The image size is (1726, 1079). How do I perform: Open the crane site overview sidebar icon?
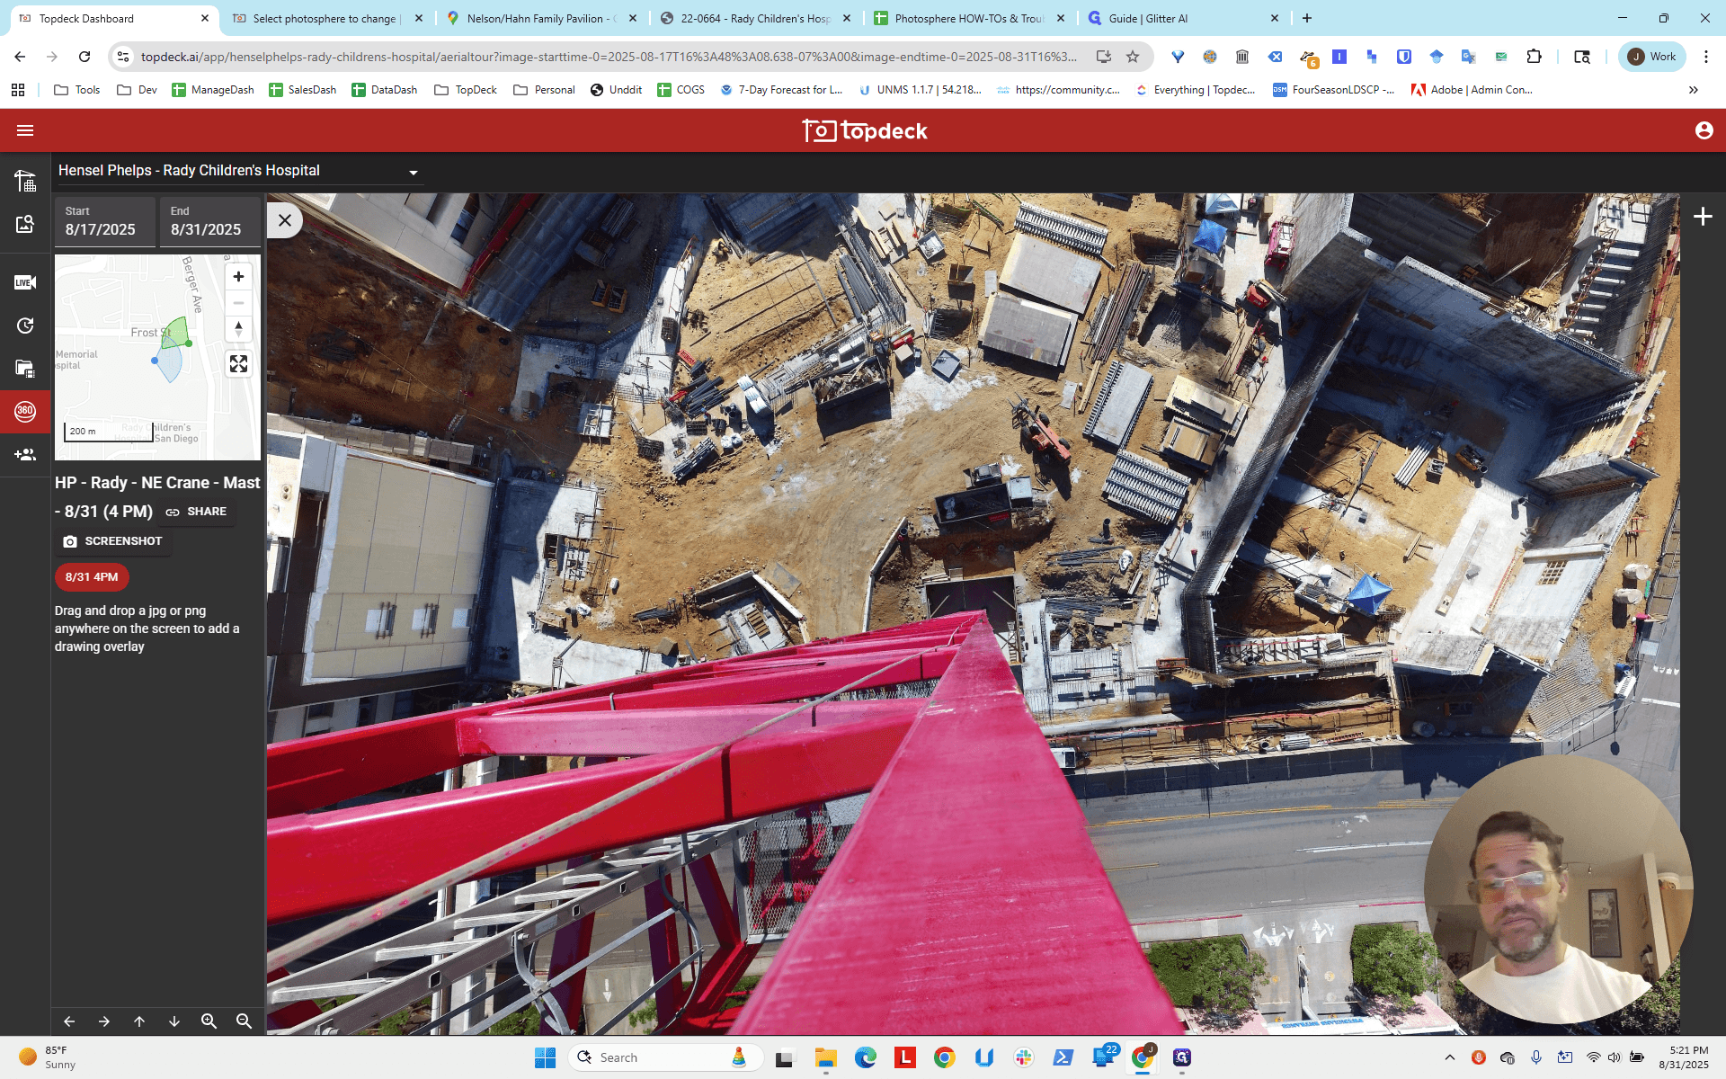[x=25, y=181]
